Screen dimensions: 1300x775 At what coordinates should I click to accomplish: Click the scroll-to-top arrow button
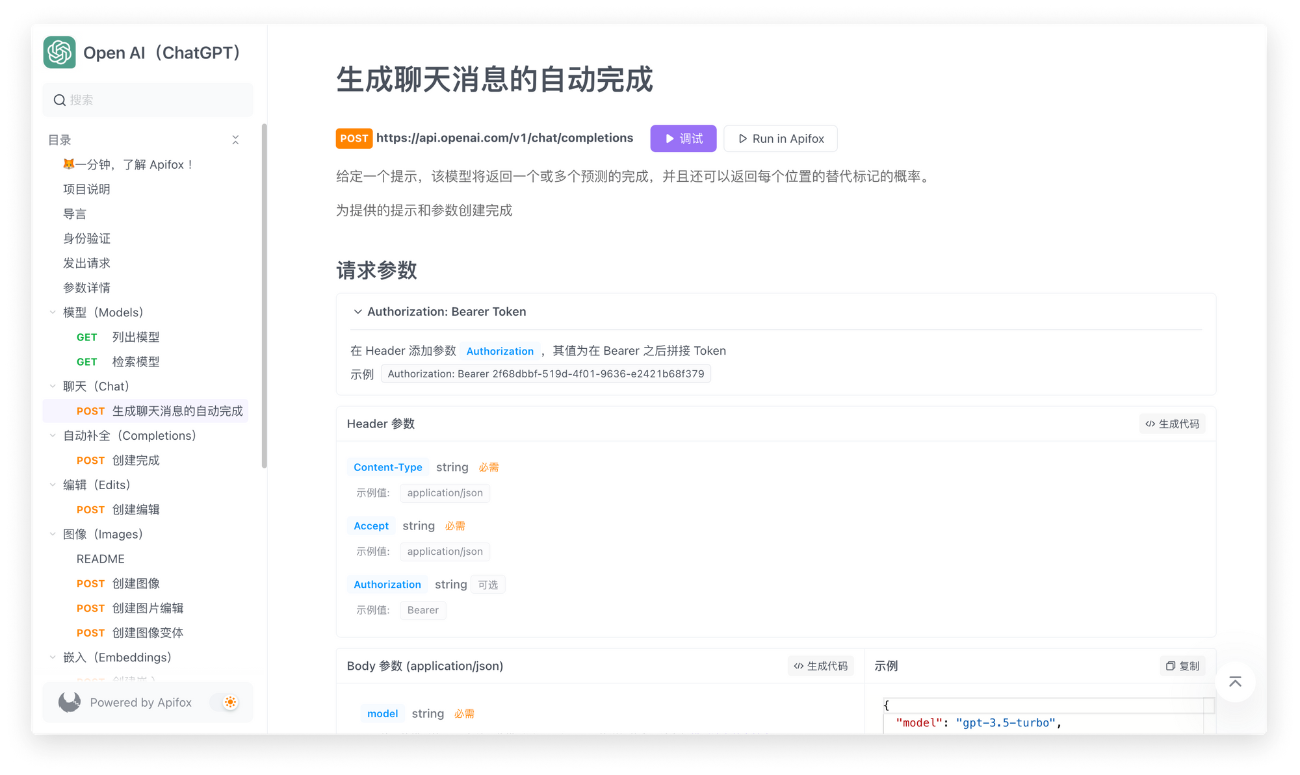(x=1235, y=681)
